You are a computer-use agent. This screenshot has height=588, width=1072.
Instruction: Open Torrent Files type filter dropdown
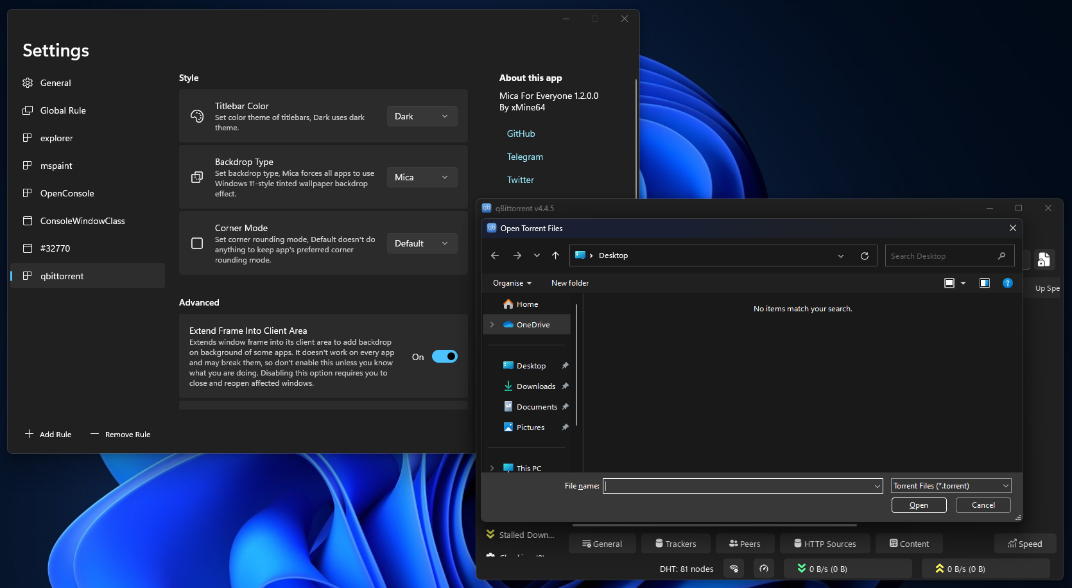(x=951, y=486)
